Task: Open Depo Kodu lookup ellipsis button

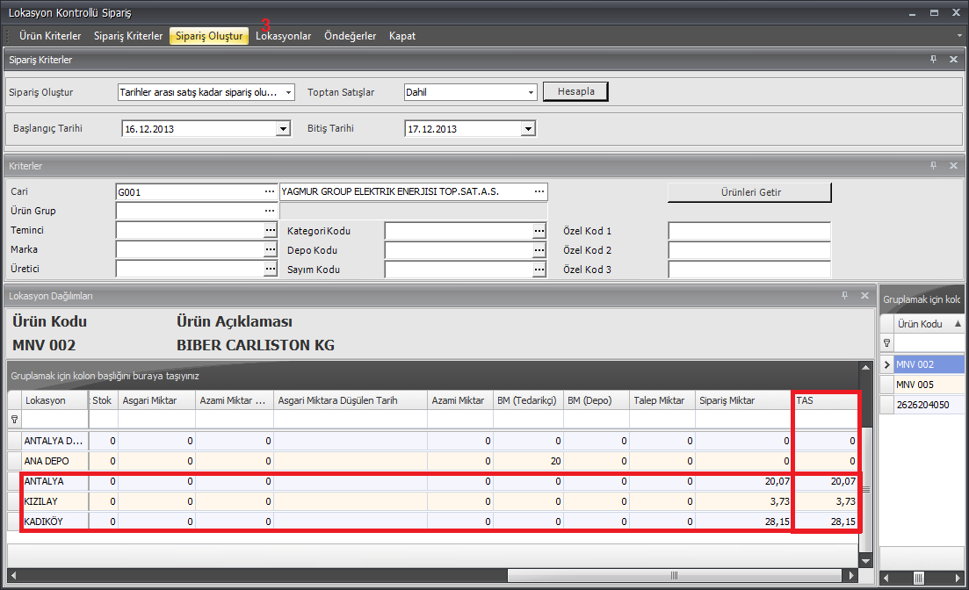Action: tap(539, 250)
